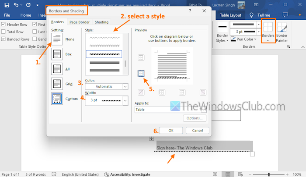Screen dimensions: 306x177
Task: Open the Comments speech bubble icon
Action: coord(285,15)
